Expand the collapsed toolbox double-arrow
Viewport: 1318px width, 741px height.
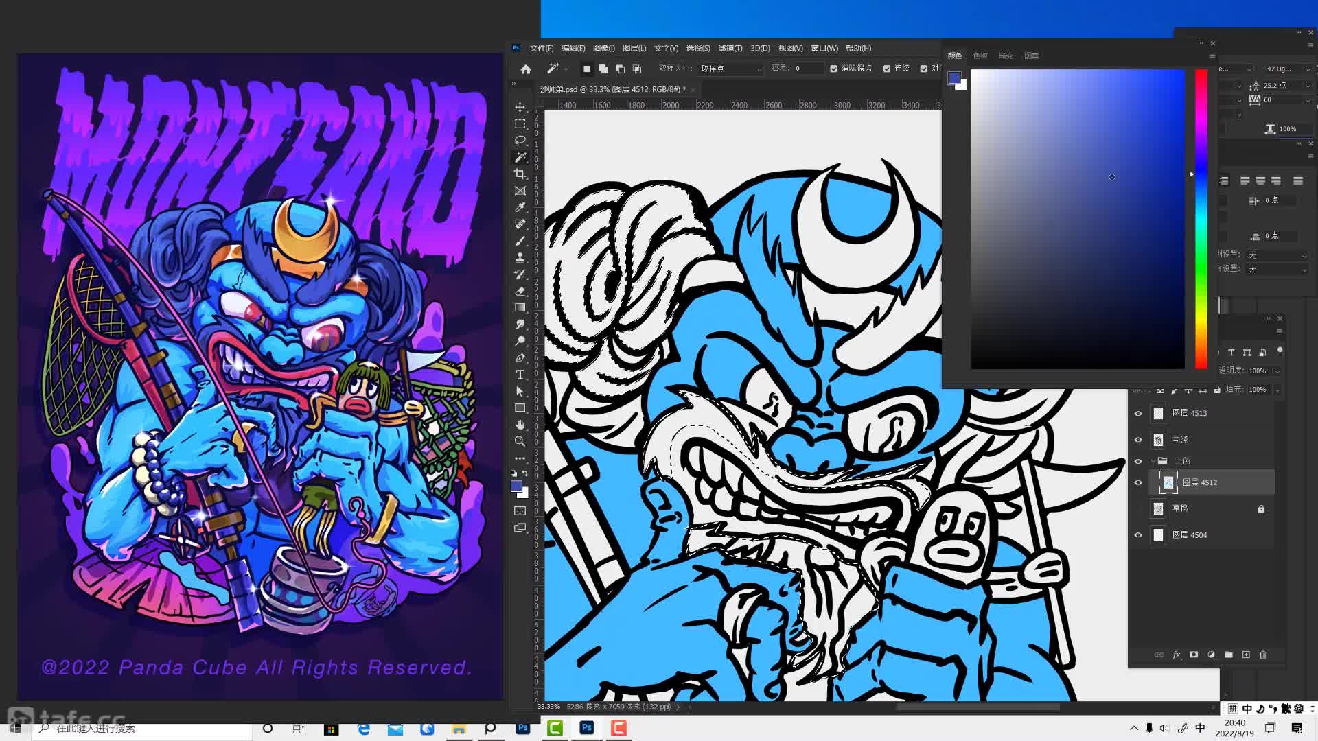(513, 84)
